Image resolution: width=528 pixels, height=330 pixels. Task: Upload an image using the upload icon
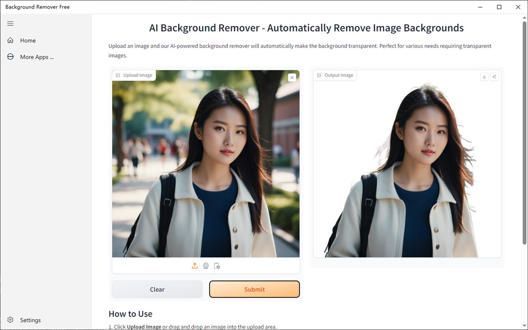(x=195, y=265)
